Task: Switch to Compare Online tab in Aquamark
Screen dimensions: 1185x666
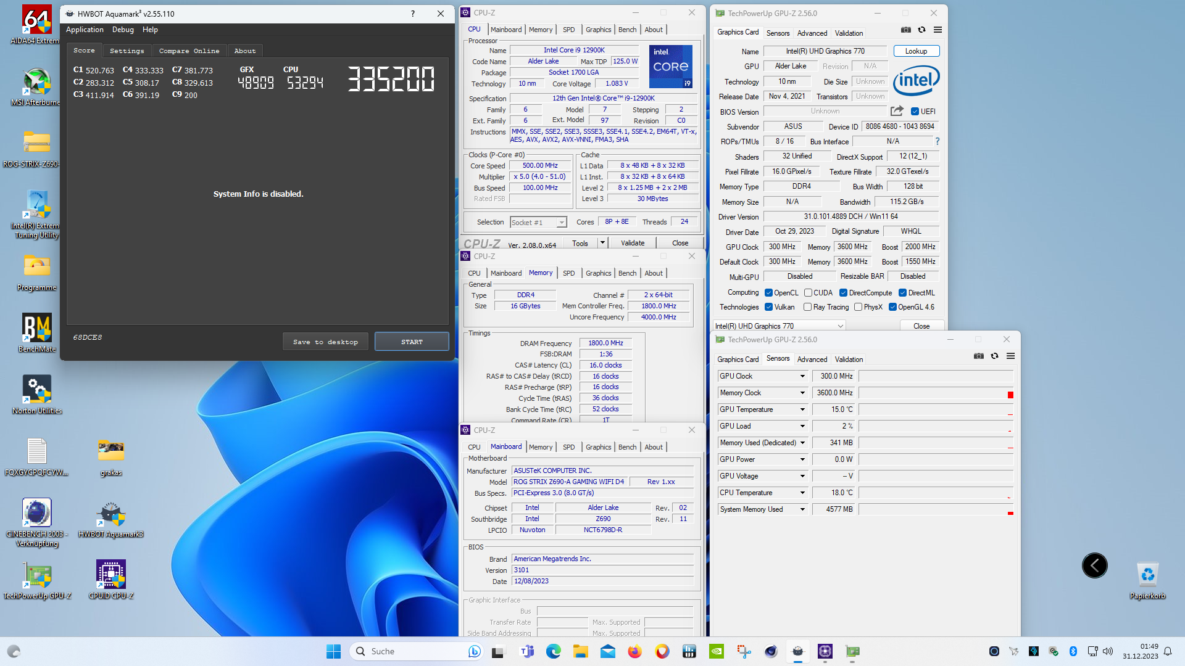Action: click(189, 51)
